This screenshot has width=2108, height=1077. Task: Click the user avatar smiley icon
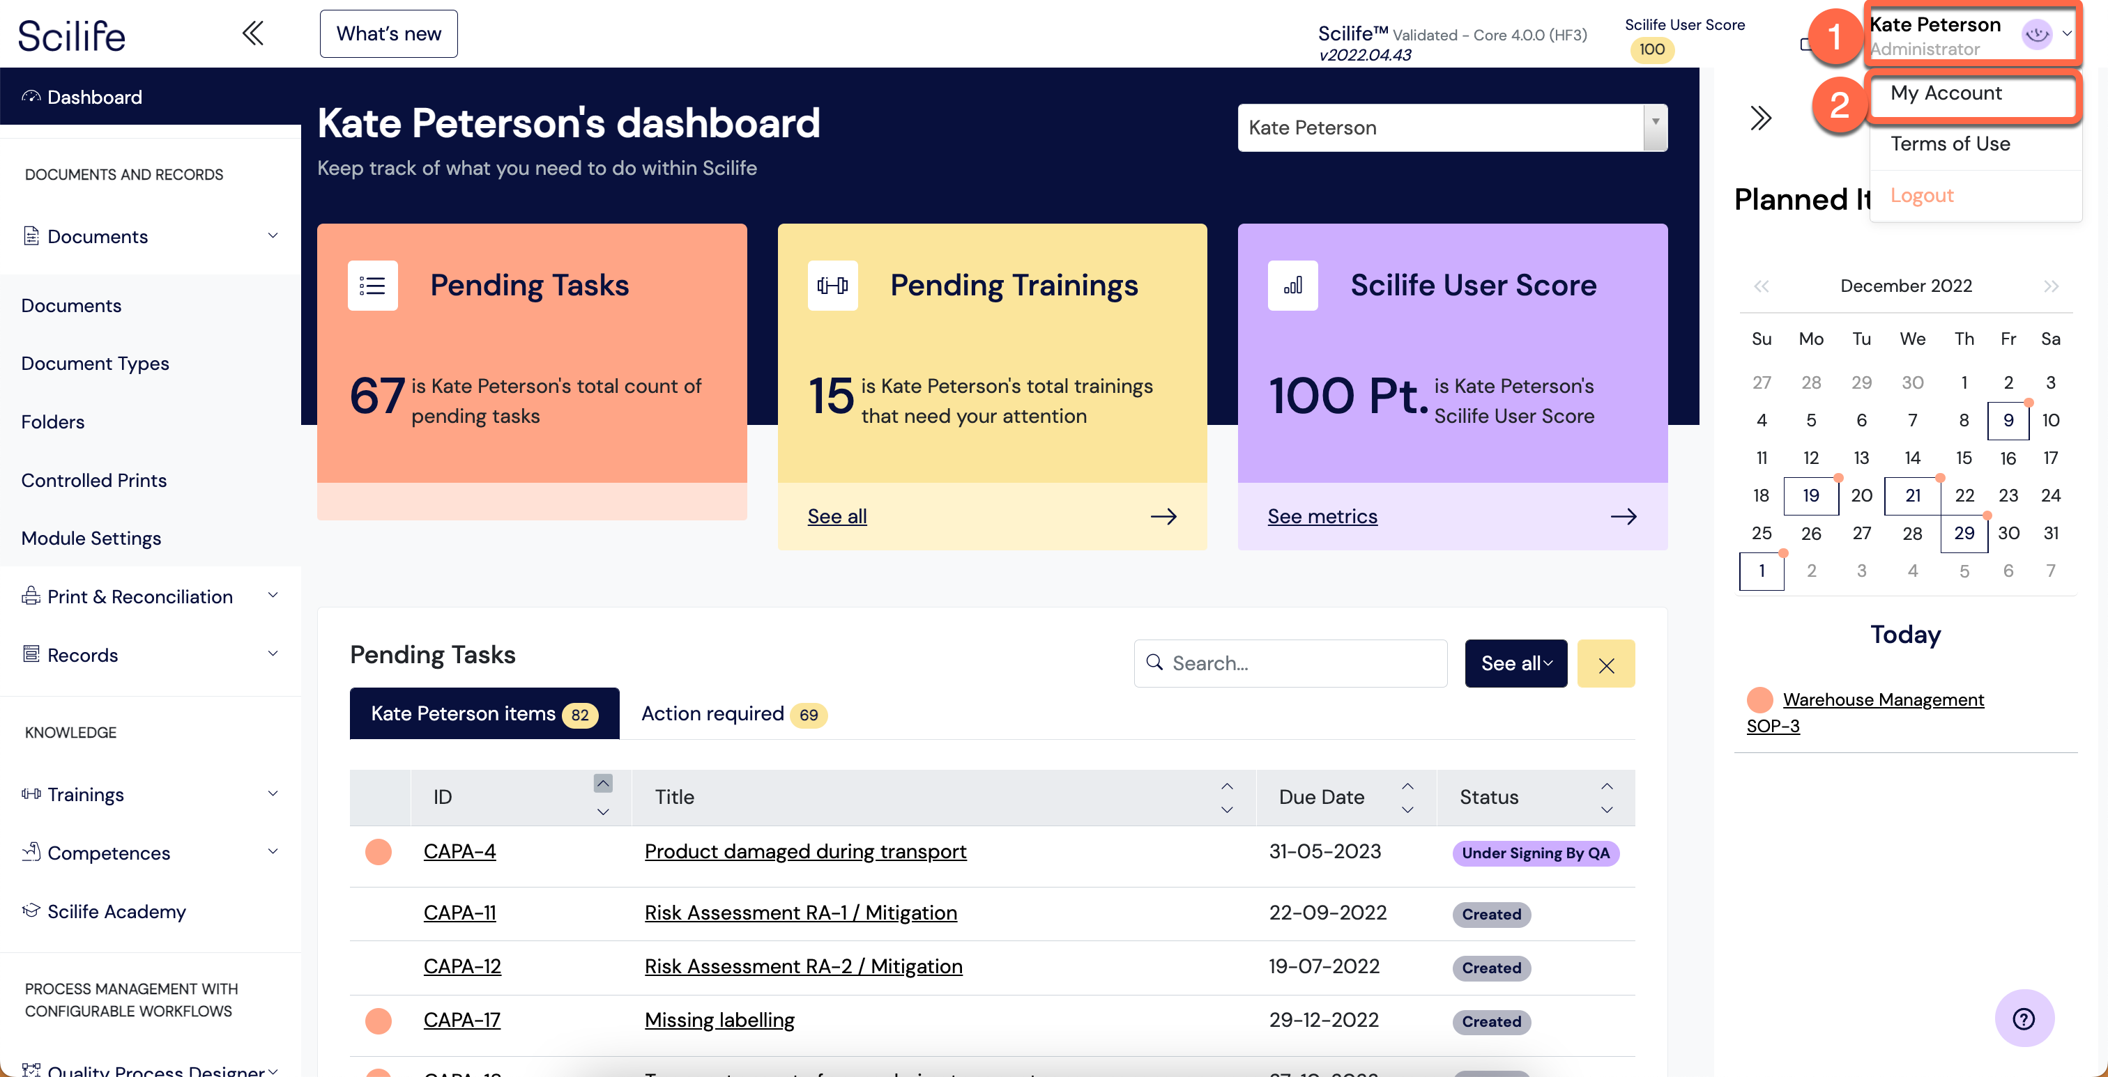2036,34
